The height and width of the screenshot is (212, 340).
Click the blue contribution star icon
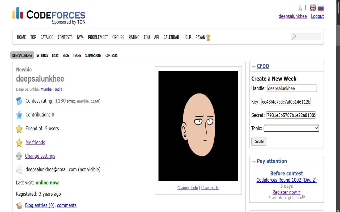[19, 115]
